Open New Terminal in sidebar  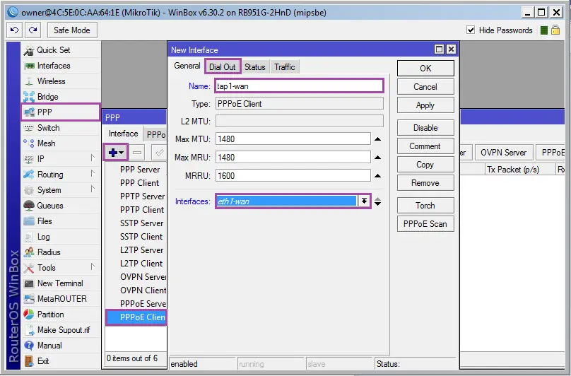click(x=60, y=283)
